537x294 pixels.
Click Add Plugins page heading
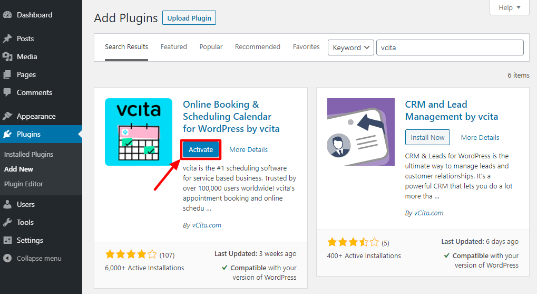pyautogui.click(x=126, y=18)
